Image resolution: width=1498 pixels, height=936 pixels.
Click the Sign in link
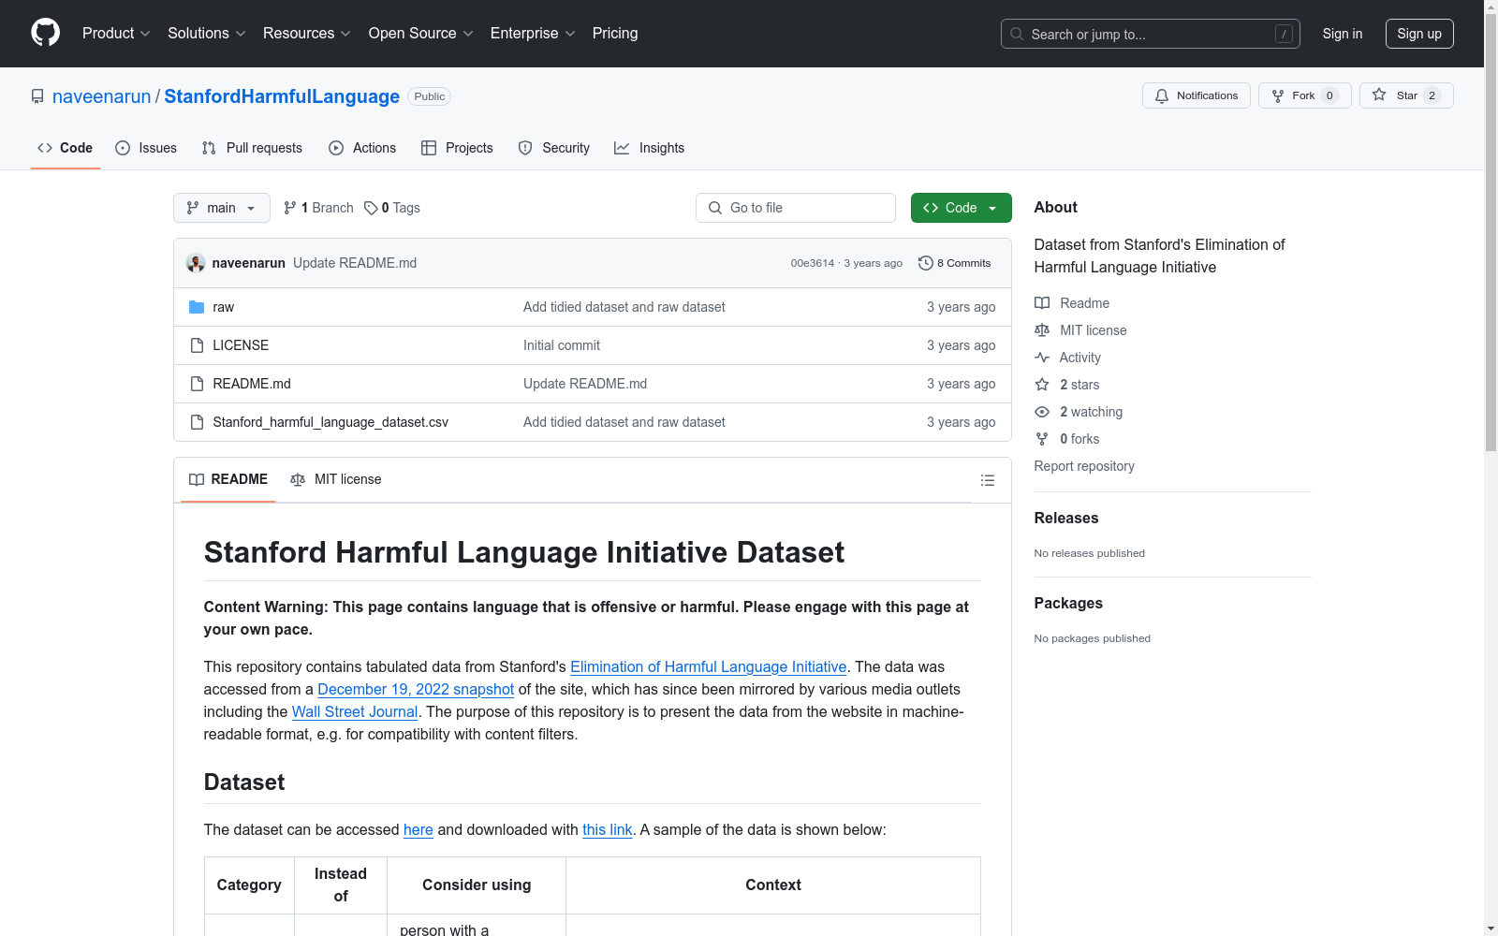[1343, 34]
